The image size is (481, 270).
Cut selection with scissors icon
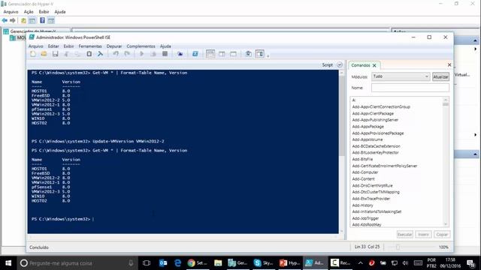(66, 54)
